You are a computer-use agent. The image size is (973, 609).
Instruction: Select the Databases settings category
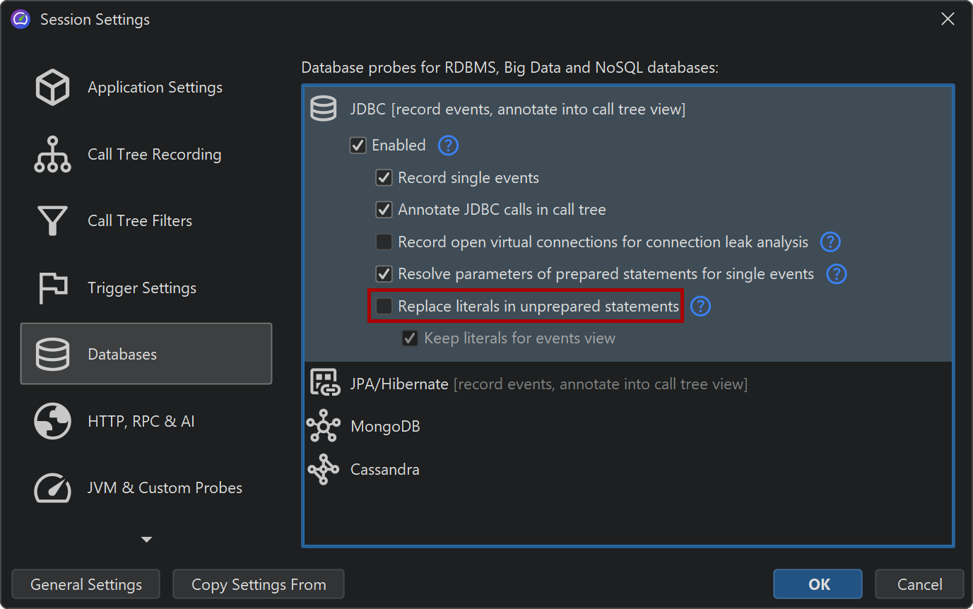[146, 354]
